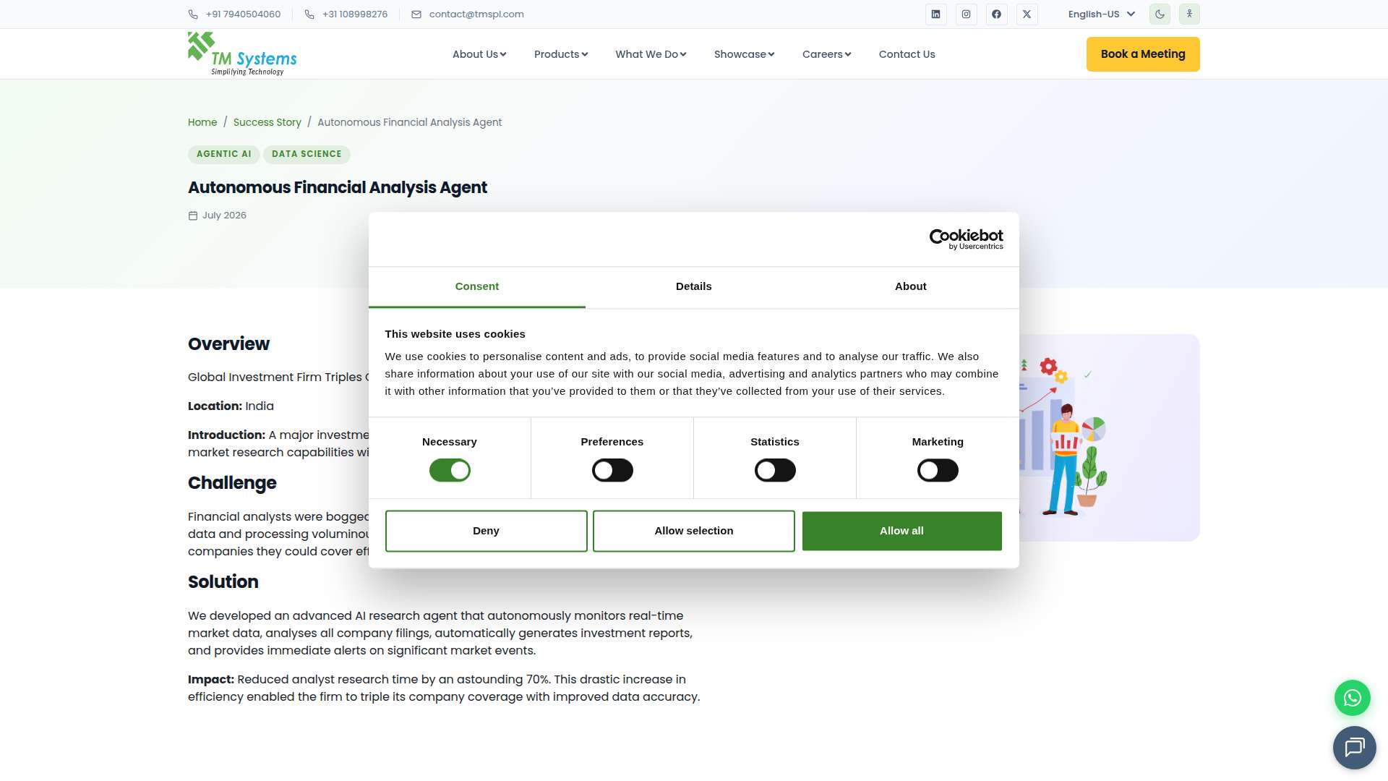Switch to the Details tab
This screenshot has height=781, width=1388.
point(694,287)
